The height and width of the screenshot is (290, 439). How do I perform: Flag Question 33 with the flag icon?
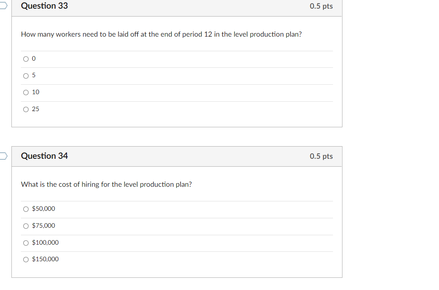[3, 6]
